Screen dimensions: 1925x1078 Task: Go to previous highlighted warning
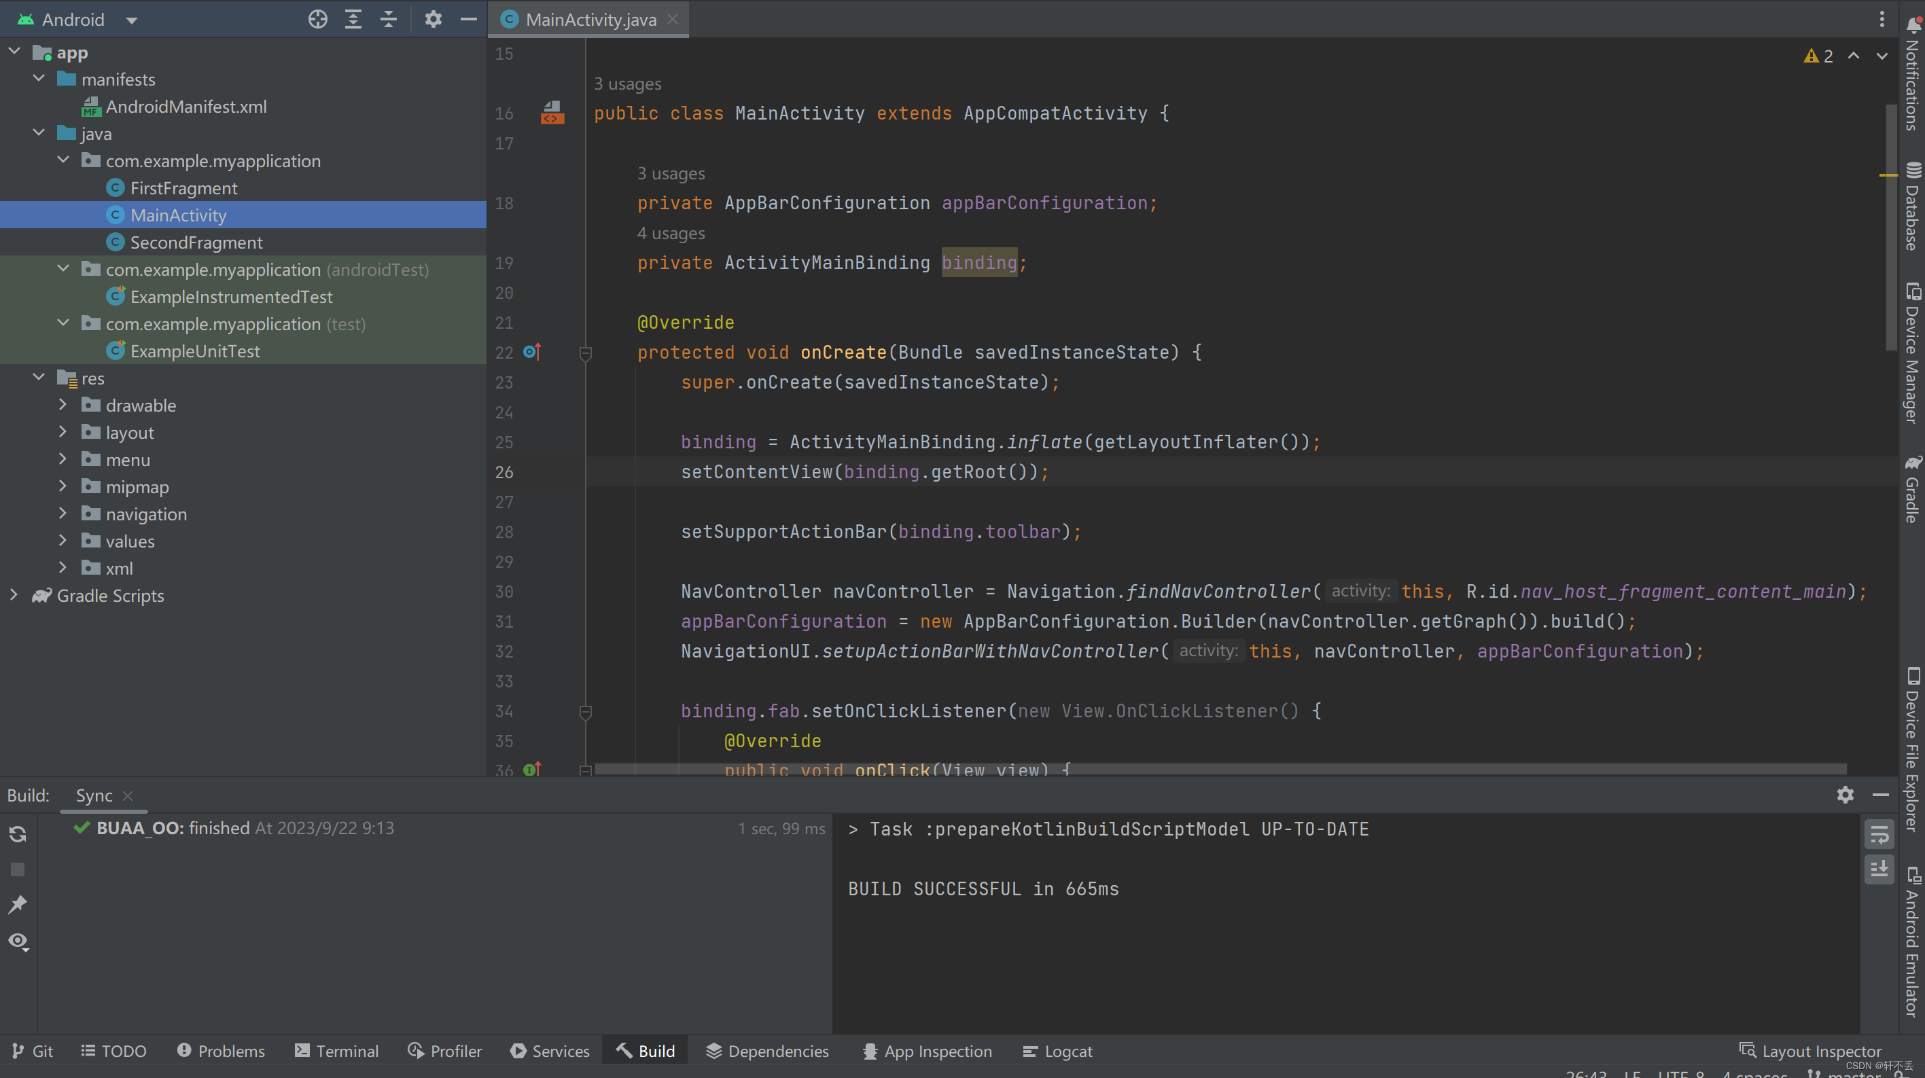pyautogui.click(x=1854, y=56)
